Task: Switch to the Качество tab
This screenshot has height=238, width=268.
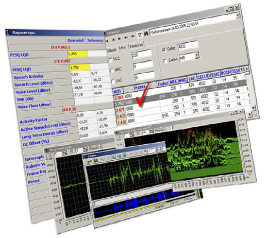Action: coord(136,45)
